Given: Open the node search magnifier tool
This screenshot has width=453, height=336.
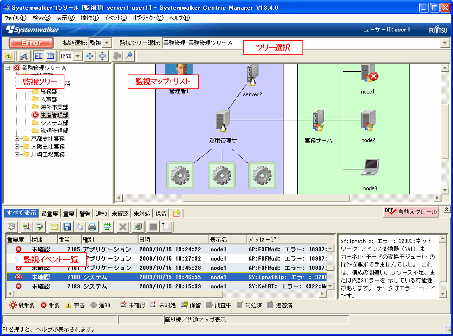Looking at the screenshot, I should [24, 56].
